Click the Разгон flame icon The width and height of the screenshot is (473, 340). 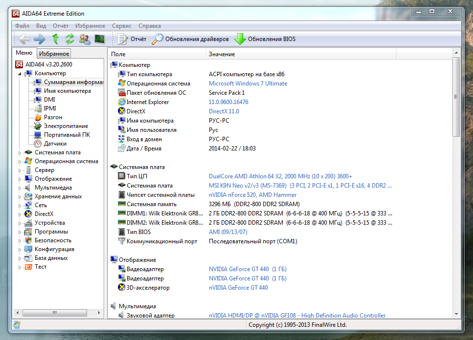click(x=38, y=117)
